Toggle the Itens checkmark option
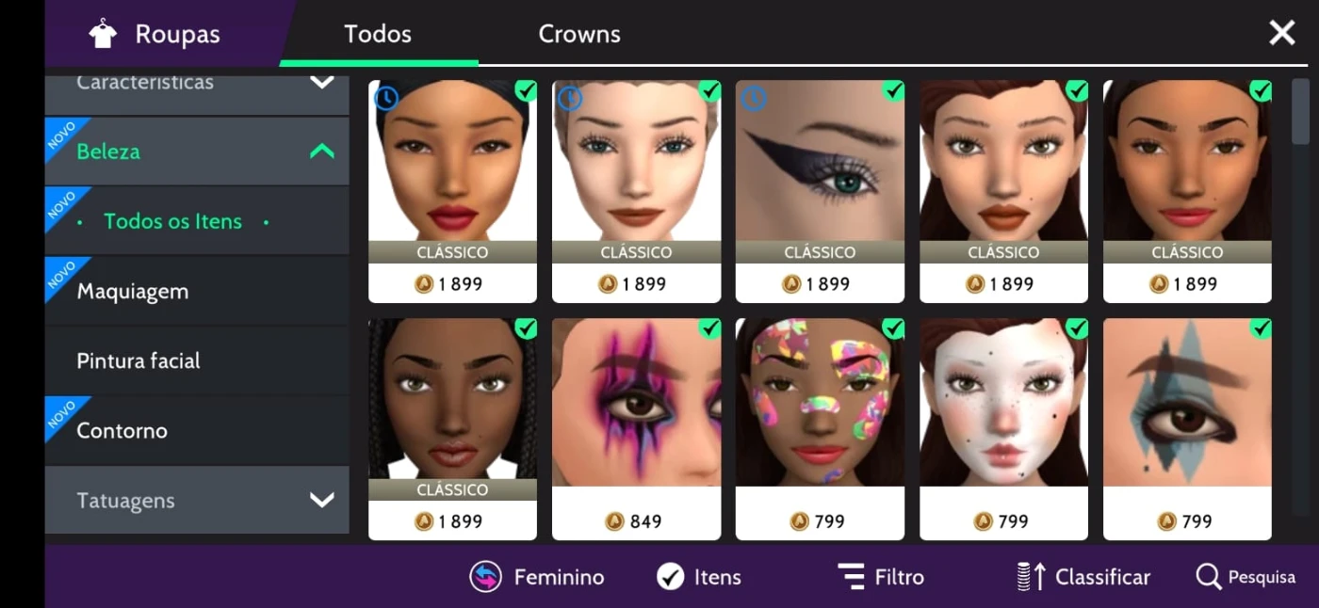The image size is (1319, 608). coord(671,577)
